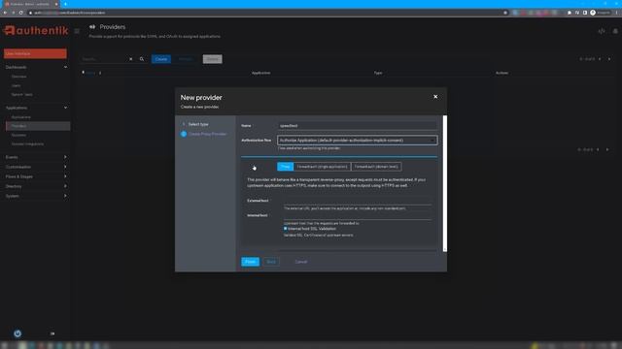Open the Outposts sidebar entry
This screenshot has height=349, width=622.
click(18, 135)
